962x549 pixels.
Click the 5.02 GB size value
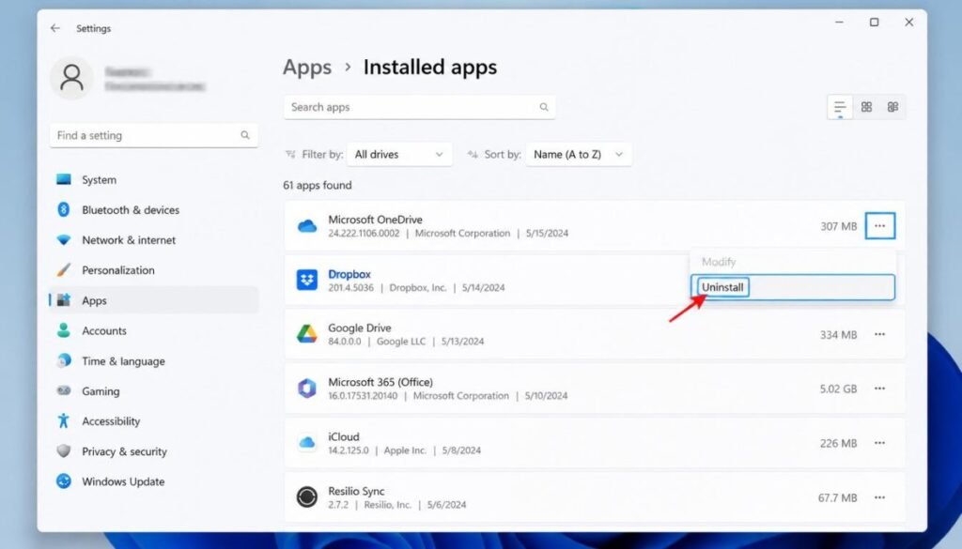pos(838,389)
